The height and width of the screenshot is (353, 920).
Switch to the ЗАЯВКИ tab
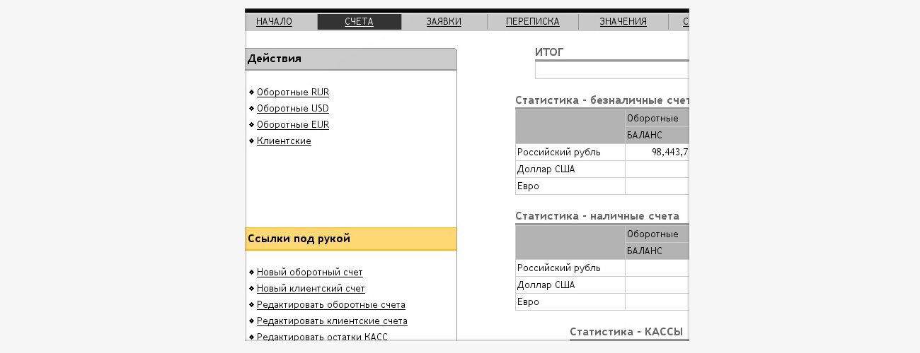444,22
